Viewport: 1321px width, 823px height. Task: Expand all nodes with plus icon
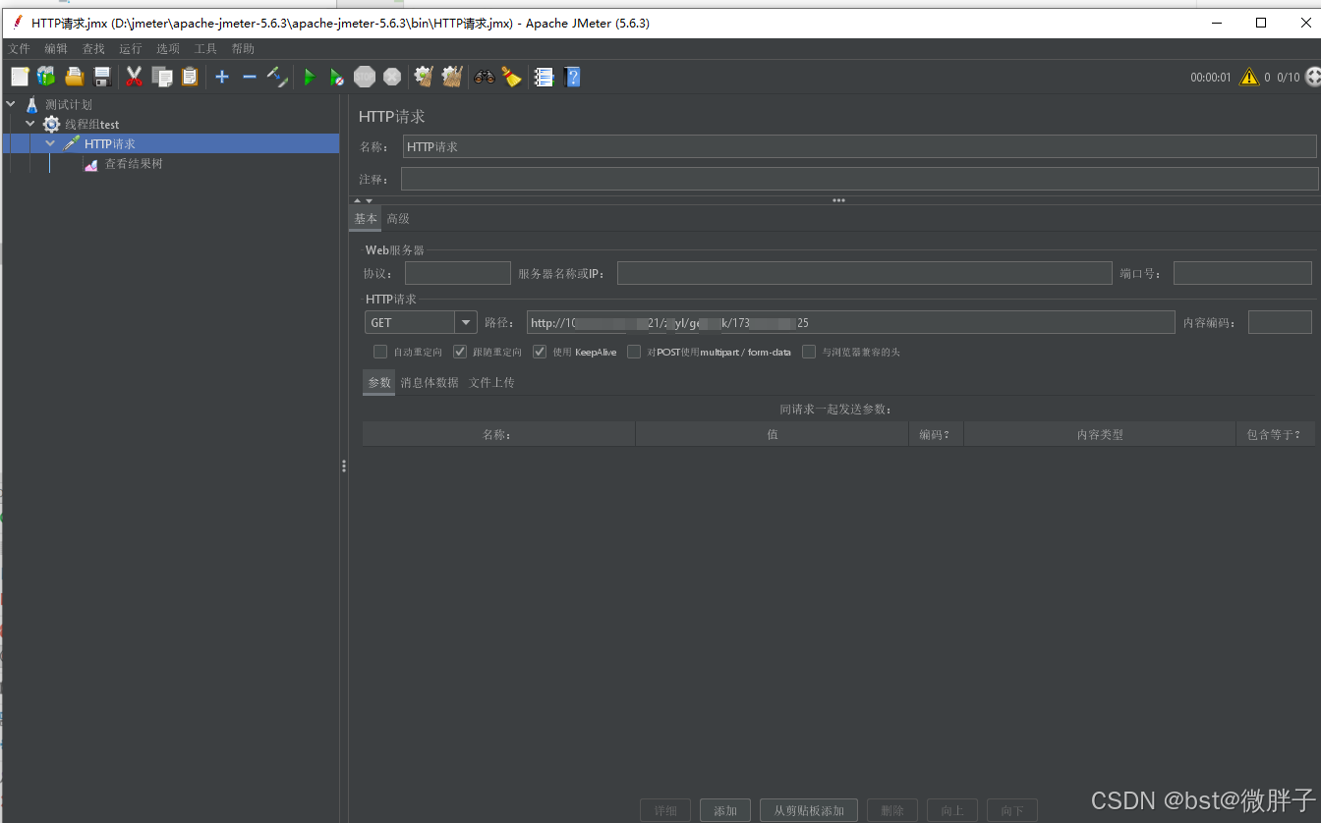[x=222, y=77]
